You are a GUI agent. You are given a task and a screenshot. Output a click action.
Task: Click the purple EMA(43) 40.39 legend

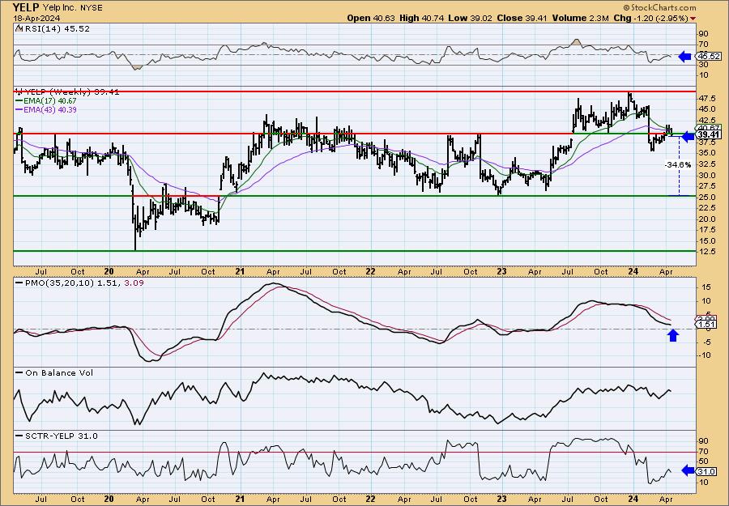tap(46, 109)
